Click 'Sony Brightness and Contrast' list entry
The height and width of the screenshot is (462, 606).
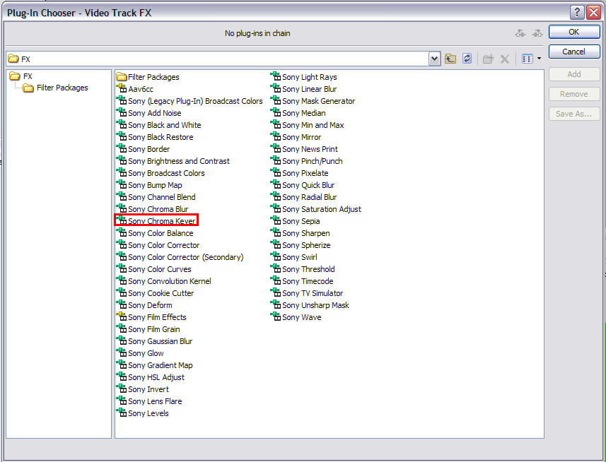click(x=179, y=161)
